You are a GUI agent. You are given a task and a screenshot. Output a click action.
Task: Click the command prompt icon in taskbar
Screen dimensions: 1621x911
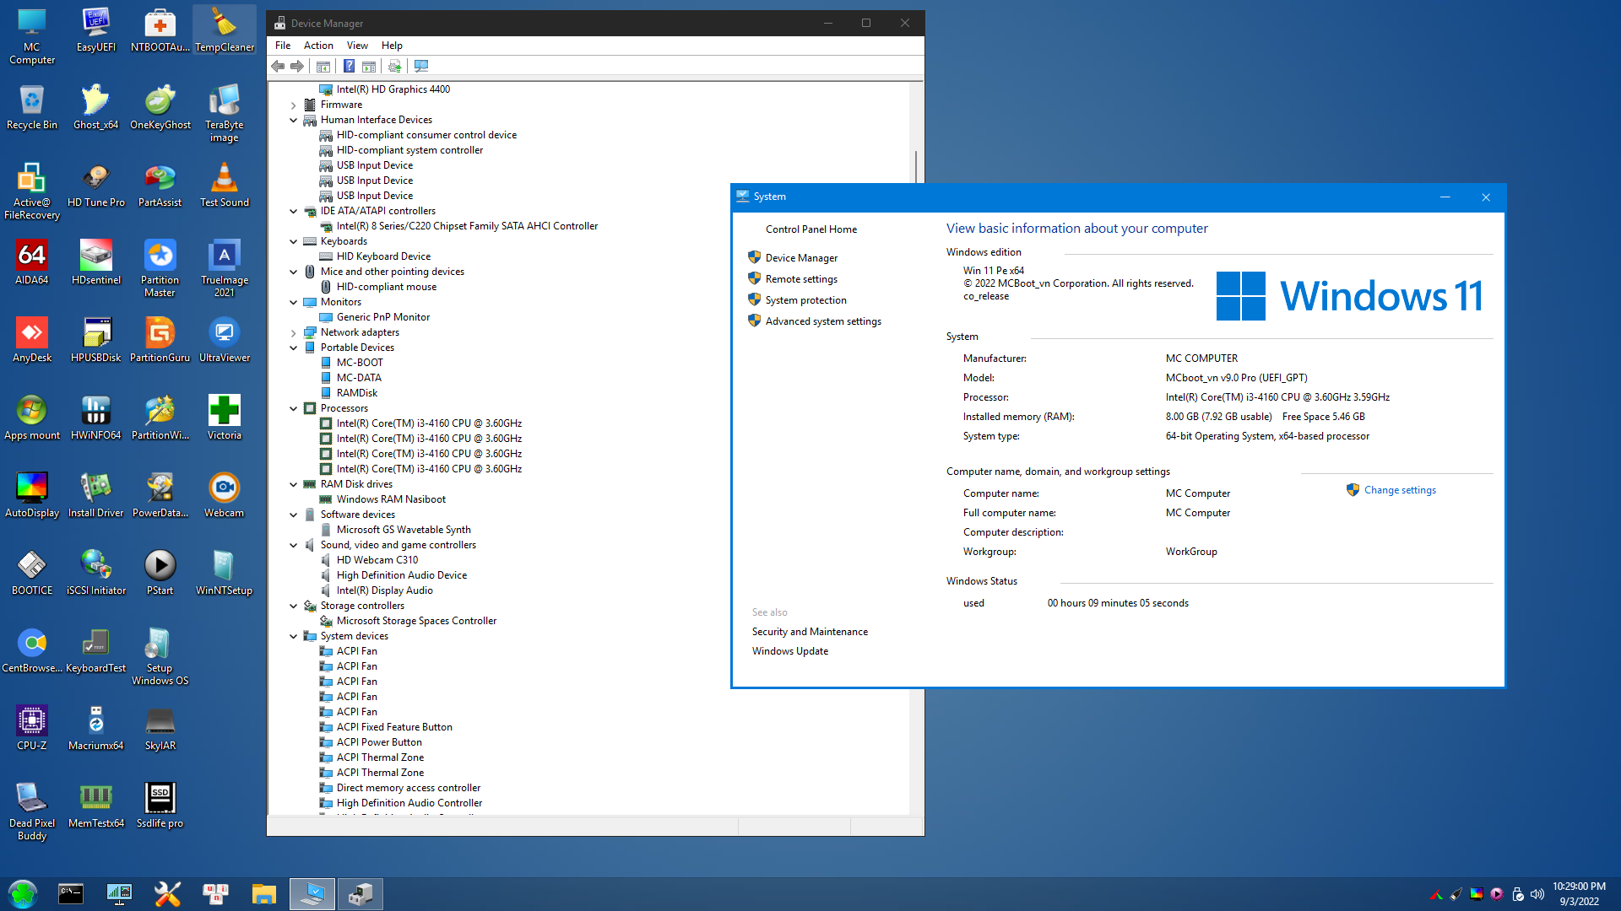[71, 894]
